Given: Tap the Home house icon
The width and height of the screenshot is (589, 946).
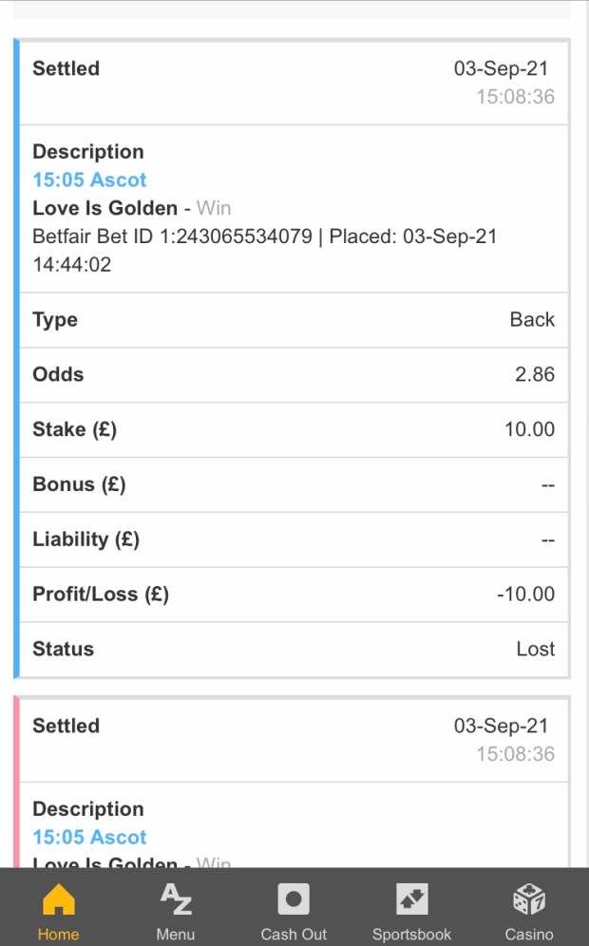Looking at the screenshot, I should point(59,899).
